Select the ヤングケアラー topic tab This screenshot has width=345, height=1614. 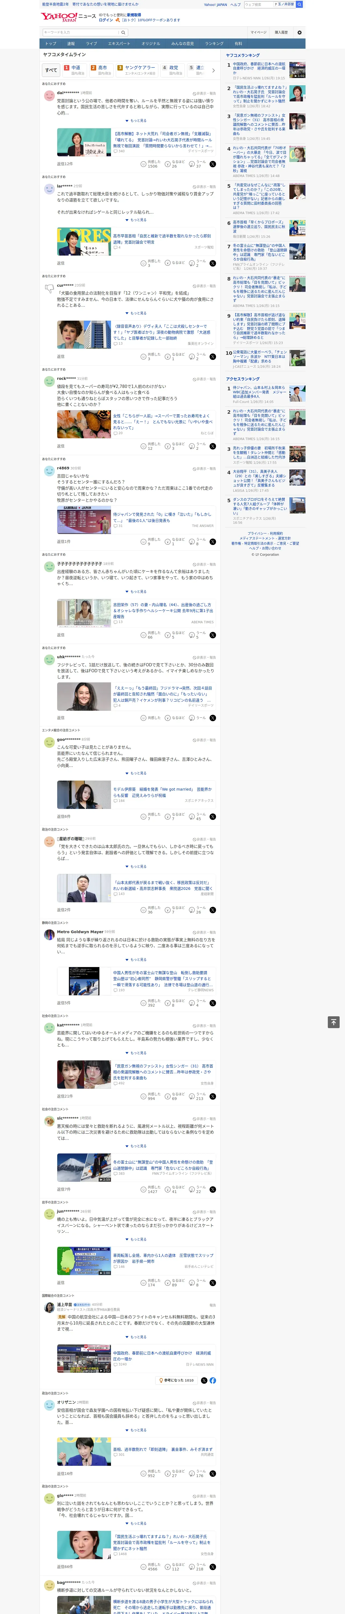click(137, 70)
